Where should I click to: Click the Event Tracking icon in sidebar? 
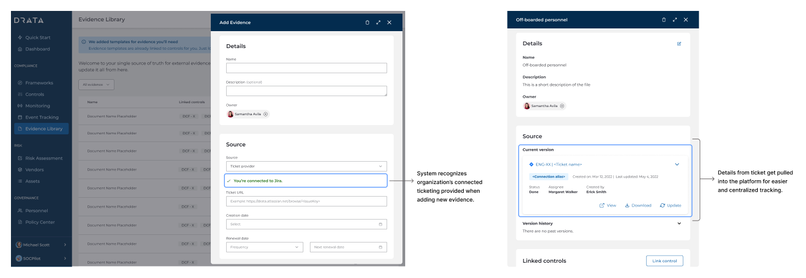(20, 117)
